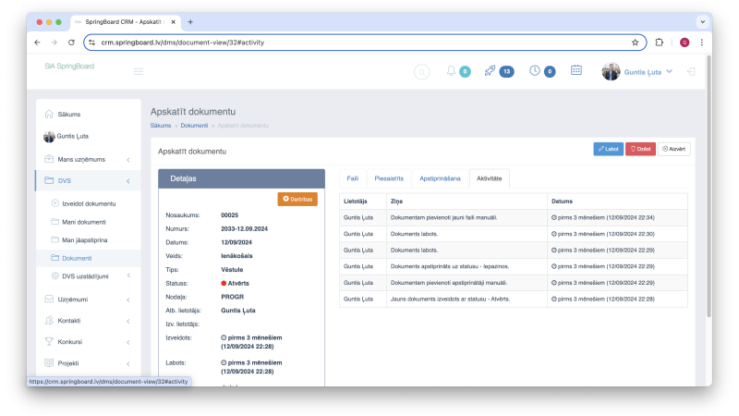Click the browser back arrow
This screenshot has width=739, height=416.
[x=37, y=43]
